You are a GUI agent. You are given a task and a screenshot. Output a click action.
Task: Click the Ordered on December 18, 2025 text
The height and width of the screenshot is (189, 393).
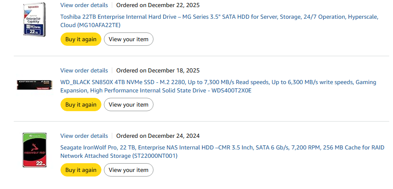click(158, 70)
